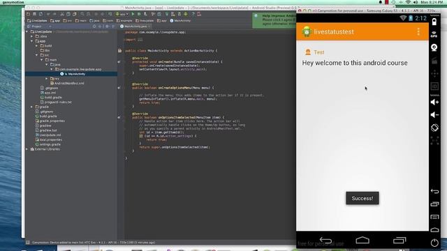Click the LiveUpdate breadcrumb in the navigation bar
This screenshot has height=251, width=447.
click(x=37, y=20)
